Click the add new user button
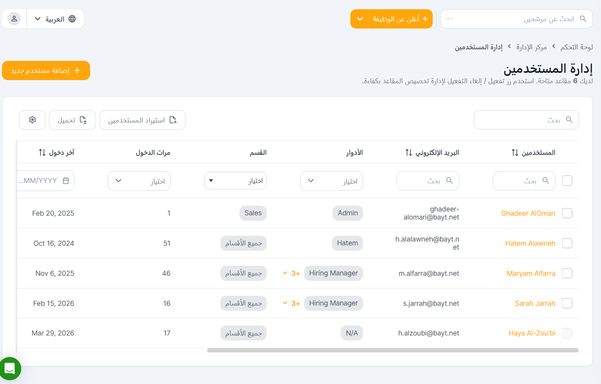Viewport: 601px width, 384px height. click(46, 70)
